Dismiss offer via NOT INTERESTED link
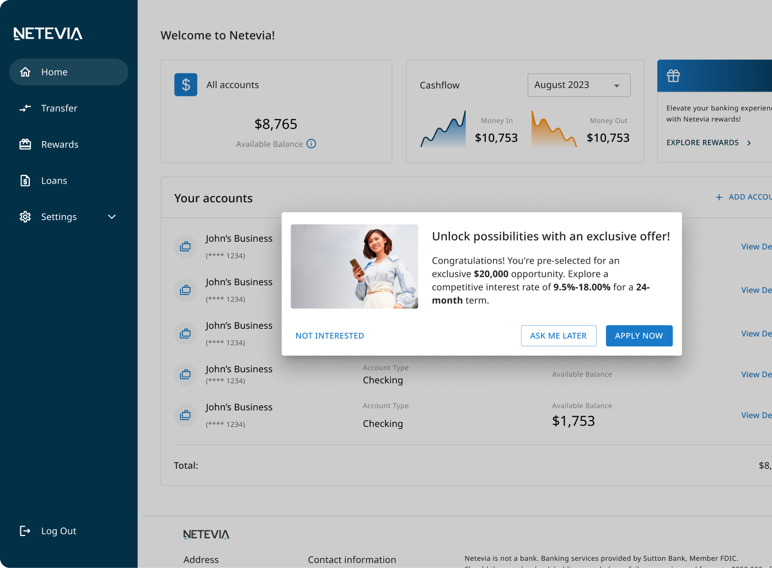 329,335
